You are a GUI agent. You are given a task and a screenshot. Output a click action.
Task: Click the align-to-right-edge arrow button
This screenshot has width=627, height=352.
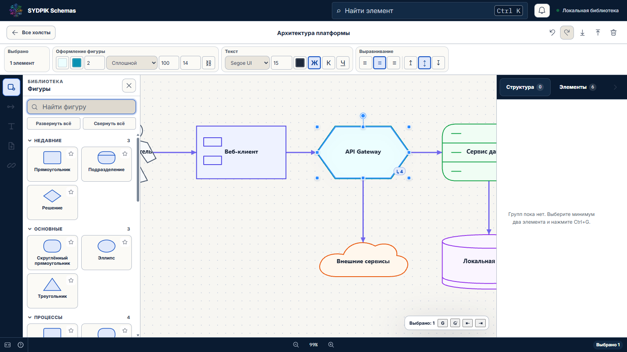tap(481, 323)
